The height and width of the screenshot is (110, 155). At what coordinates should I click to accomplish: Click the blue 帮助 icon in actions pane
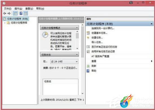pyautogui.click(x=88, y=71)
